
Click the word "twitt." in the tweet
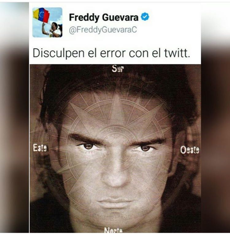(177, 53)
